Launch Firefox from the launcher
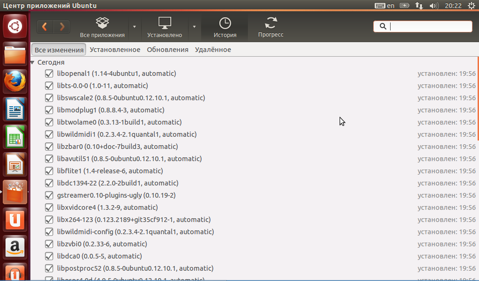479x281 pixels. click(x=15, y=81)
